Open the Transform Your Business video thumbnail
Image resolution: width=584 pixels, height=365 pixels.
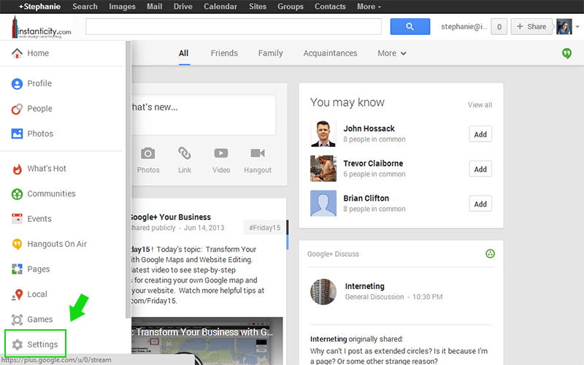[207, 341]
